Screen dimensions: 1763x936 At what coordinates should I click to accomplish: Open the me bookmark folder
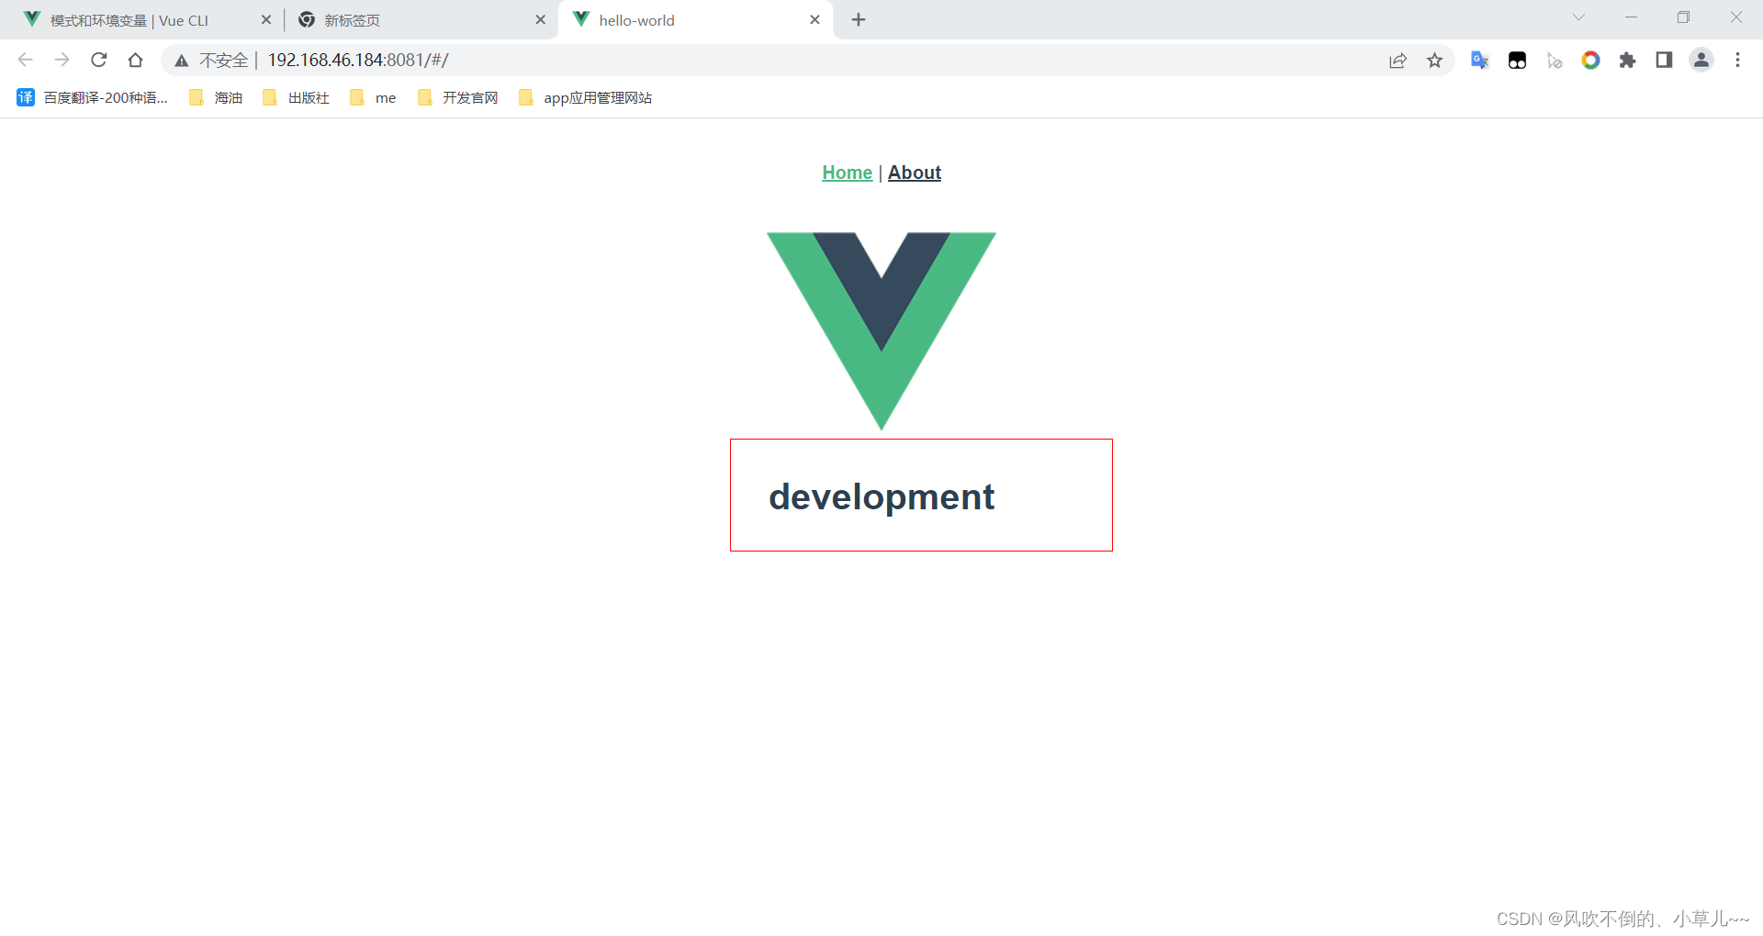(373, 97)
